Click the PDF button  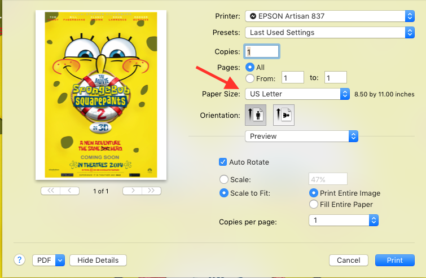point(44,261)
